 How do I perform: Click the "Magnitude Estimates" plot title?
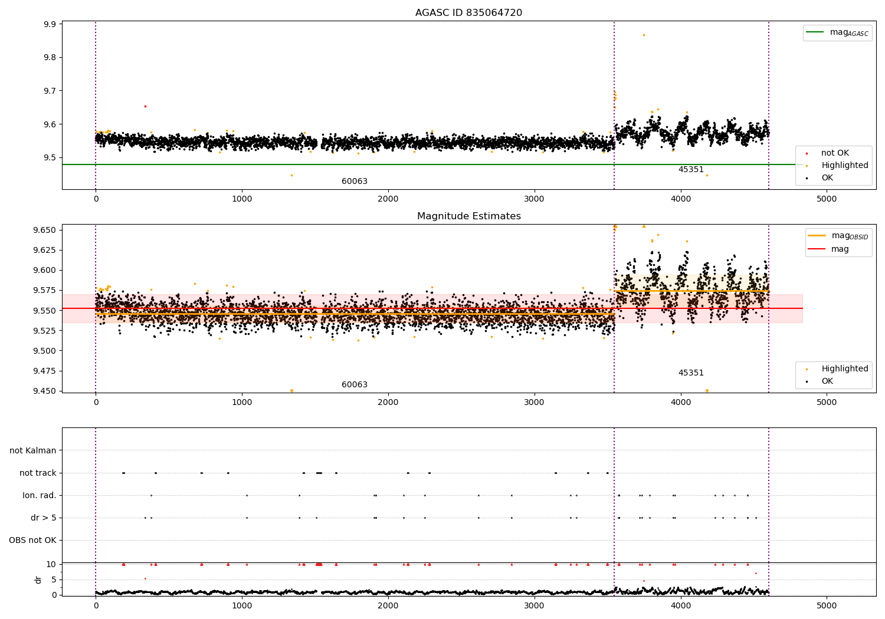click(x=468, y=216)
